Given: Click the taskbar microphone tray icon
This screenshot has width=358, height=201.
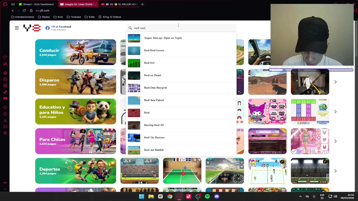Looking at the screenshot, I should pos(314,197).
